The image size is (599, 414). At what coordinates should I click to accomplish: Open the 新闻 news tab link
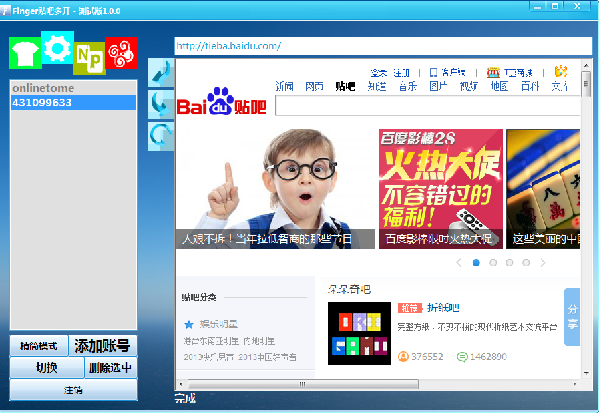coord(284,87)
